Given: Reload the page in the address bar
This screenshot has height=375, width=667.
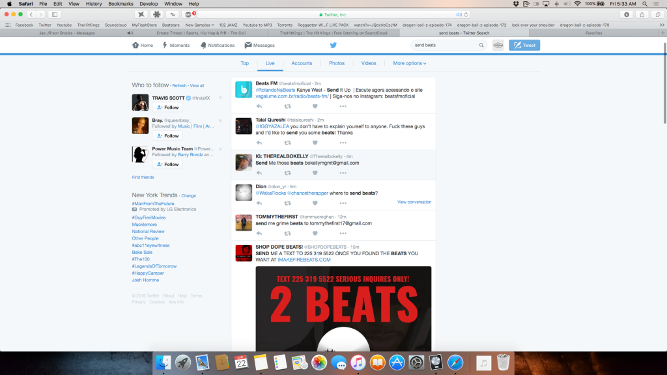Looking at the screenshot, I should tap(466, 14).
